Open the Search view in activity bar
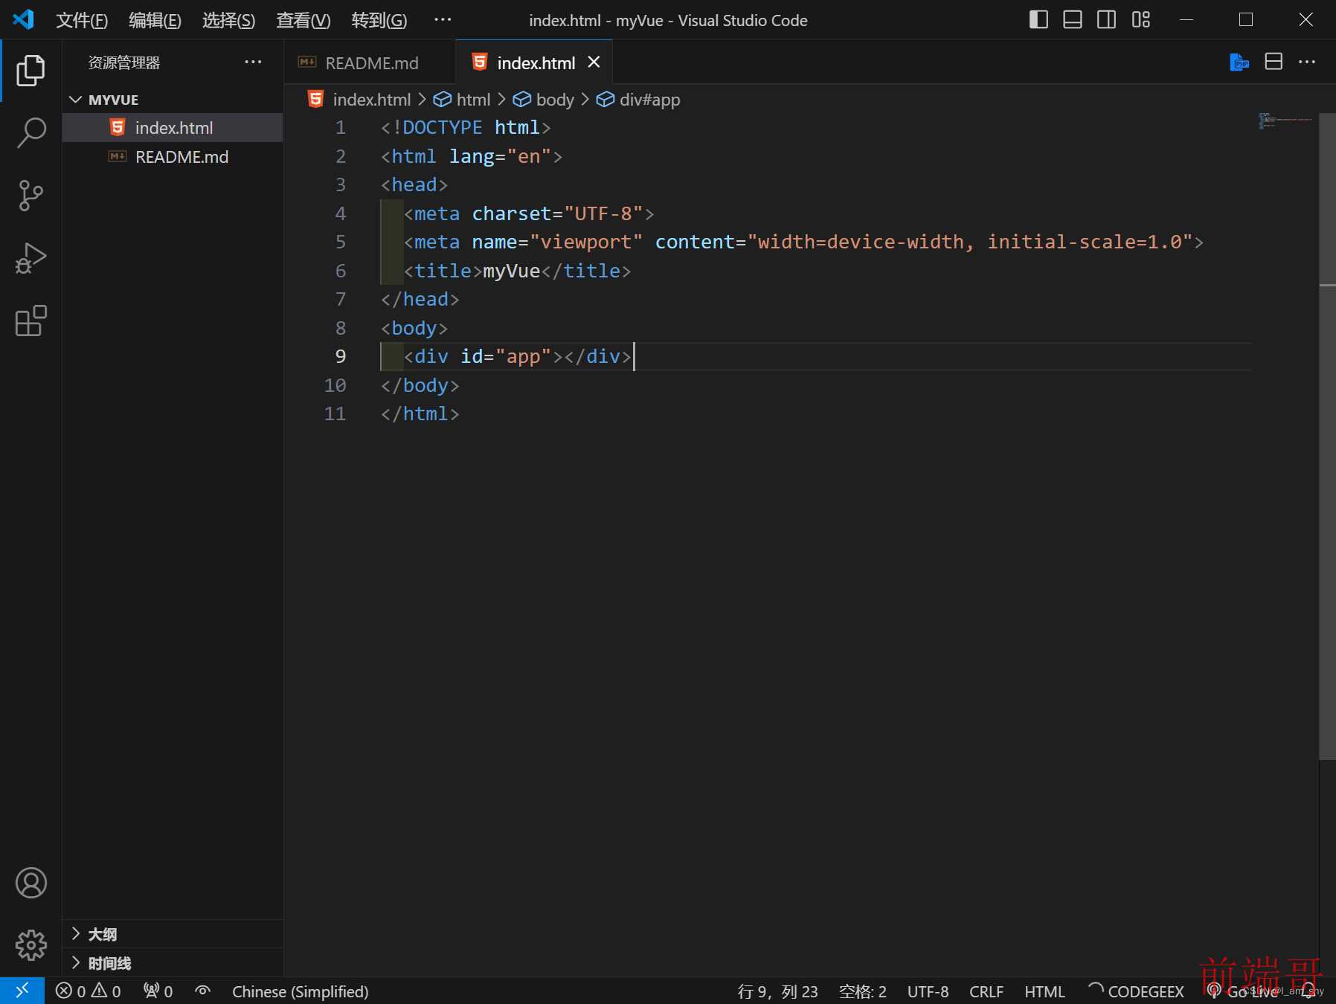Viewport: 1336px width, 1004px height. 30,133
